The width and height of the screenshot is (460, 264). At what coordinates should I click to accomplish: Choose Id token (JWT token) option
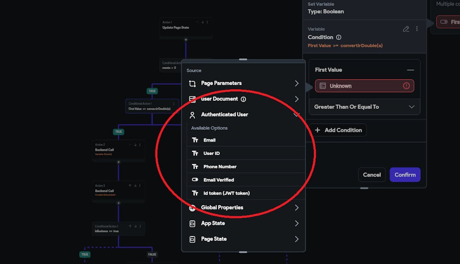(226, 193)
